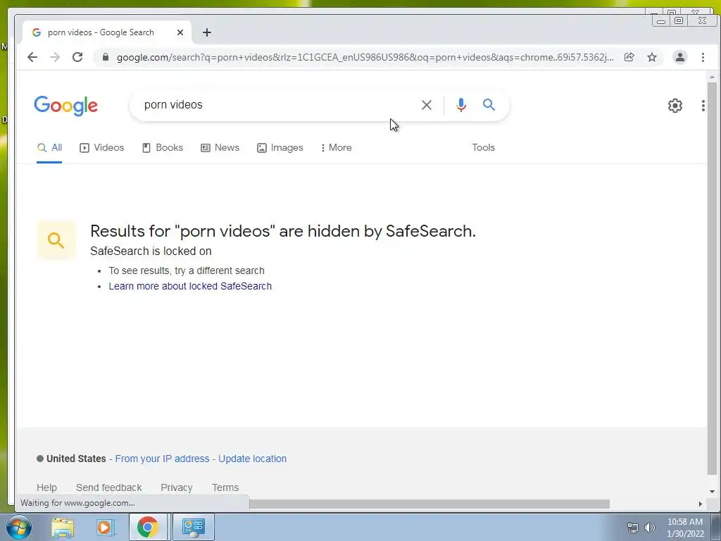Switch to the Videos results tab

101,148
